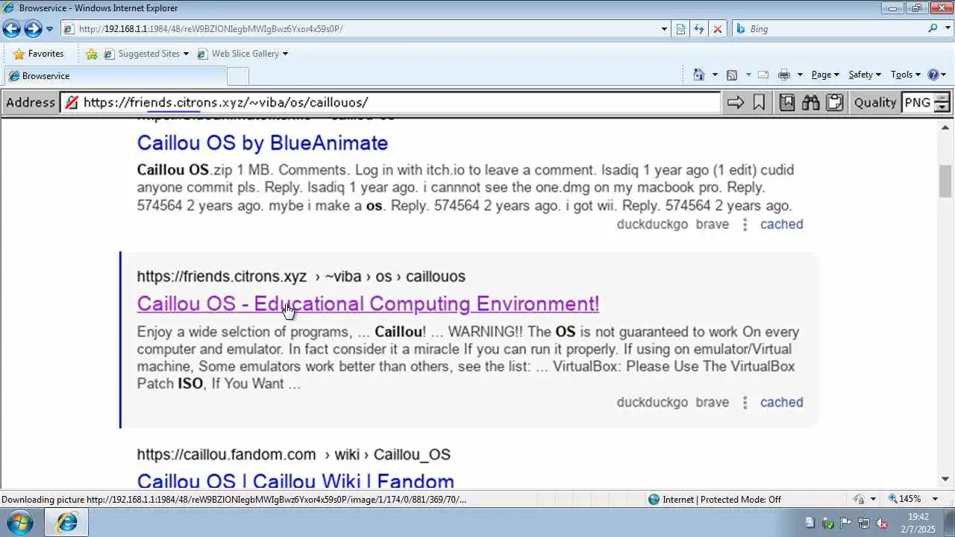Stop loading with the red X icon
This screenshot has height=537, width=955.
718,29
